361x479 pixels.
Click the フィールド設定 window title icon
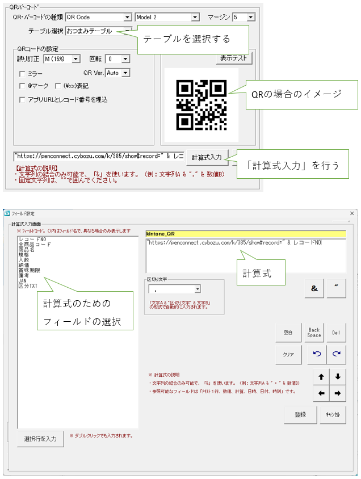coord(7,213)
